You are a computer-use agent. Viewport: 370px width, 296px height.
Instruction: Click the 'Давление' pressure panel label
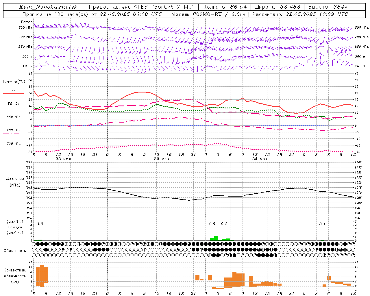coord(15,179)
